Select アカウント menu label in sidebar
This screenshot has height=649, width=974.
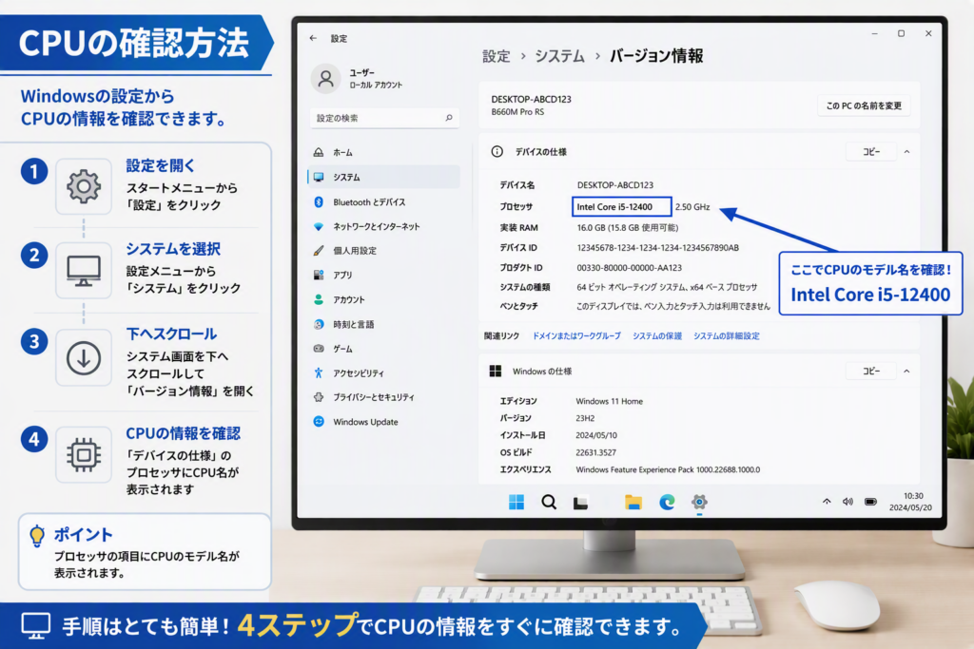pyautogui.click(x=348, y=299)
